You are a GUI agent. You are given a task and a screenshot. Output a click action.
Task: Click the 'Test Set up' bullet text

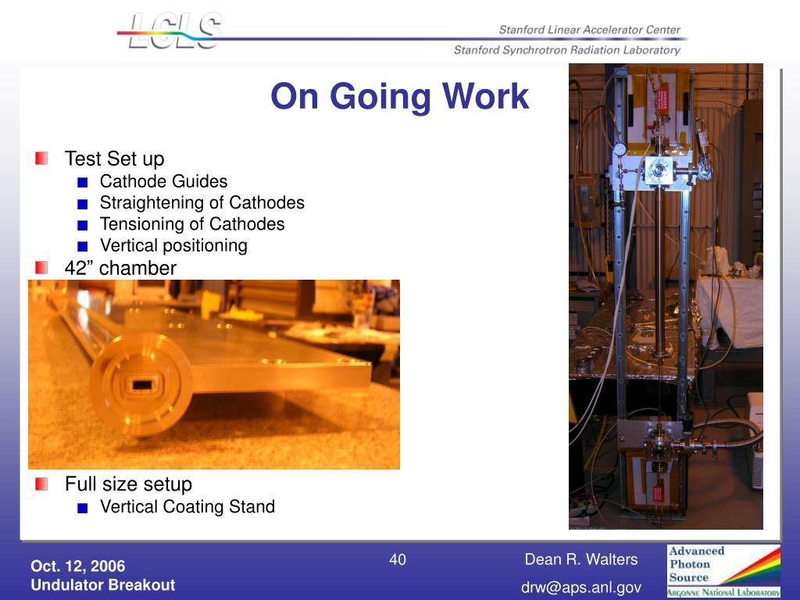pos(114,159)
